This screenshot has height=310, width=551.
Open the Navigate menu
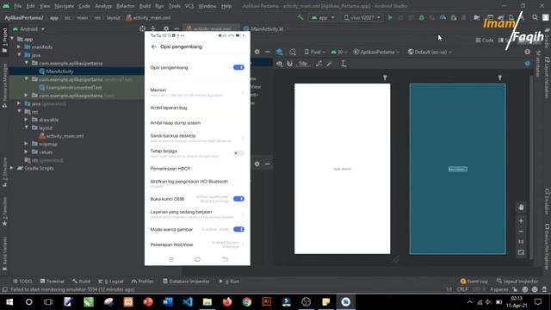pos(65,6)
